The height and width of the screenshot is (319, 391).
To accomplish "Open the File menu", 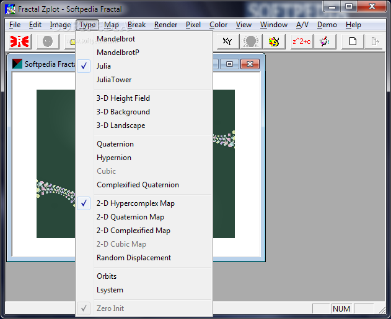I will coord(15,25).
